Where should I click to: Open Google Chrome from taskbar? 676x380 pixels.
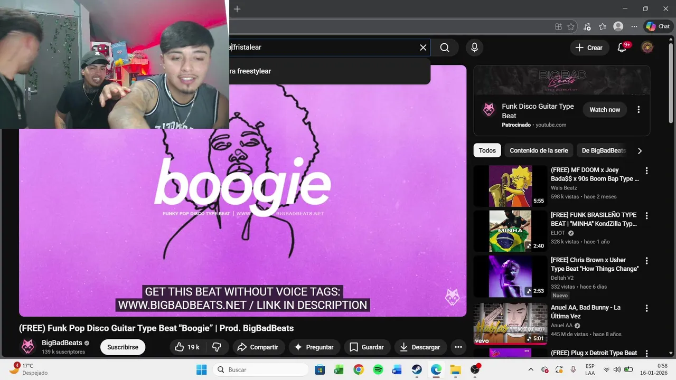click(x=359, y=369)
